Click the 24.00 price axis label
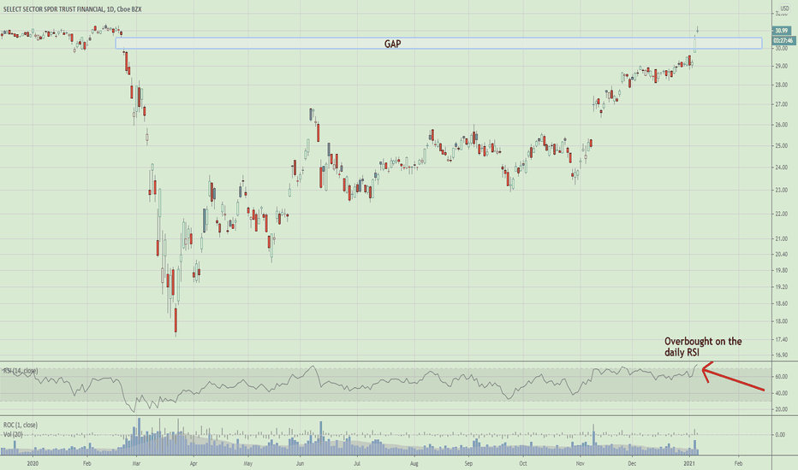Screen dimensions: 798x470 point(781,167)
